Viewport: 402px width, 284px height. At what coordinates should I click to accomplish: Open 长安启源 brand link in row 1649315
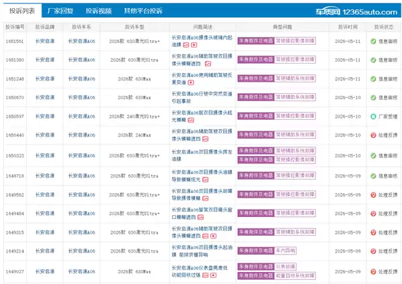(x=45, y=232)
